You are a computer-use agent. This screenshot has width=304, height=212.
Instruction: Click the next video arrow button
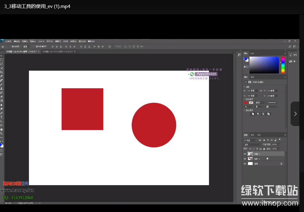click(x=295, y=114)
